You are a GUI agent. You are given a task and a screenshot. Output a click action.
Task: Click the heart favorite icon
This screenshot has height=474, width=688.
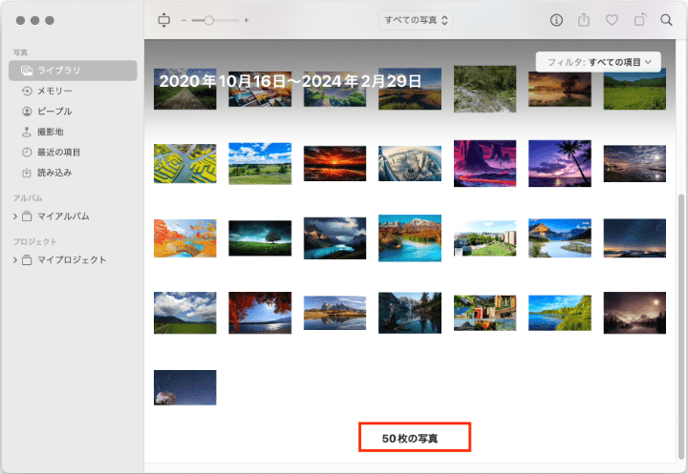[612, 20]
